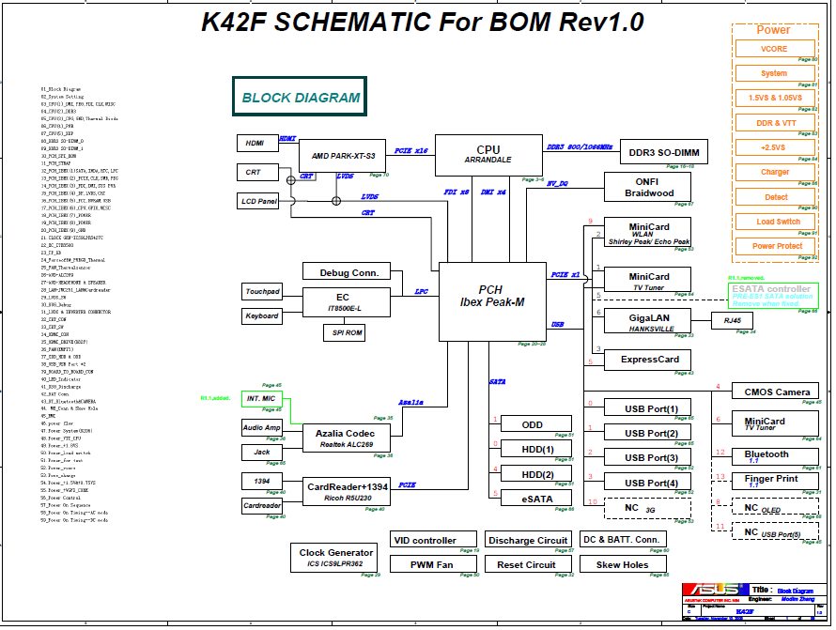Viewport: 836px width, 630px height.
Task: Click the 'PWM Fan' block
Action: (433, 564)
